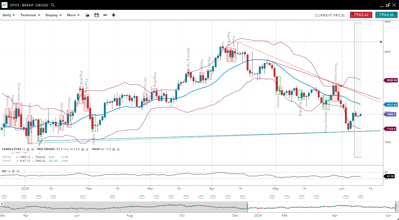Zoom out with the minus icon
This screenshot has width=399, height=220.
coord(105,15)
